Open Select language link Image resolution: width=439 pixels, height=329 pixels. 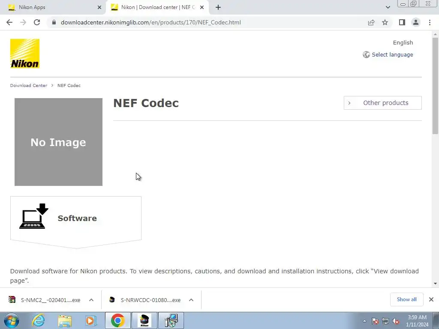click(392, 54)
